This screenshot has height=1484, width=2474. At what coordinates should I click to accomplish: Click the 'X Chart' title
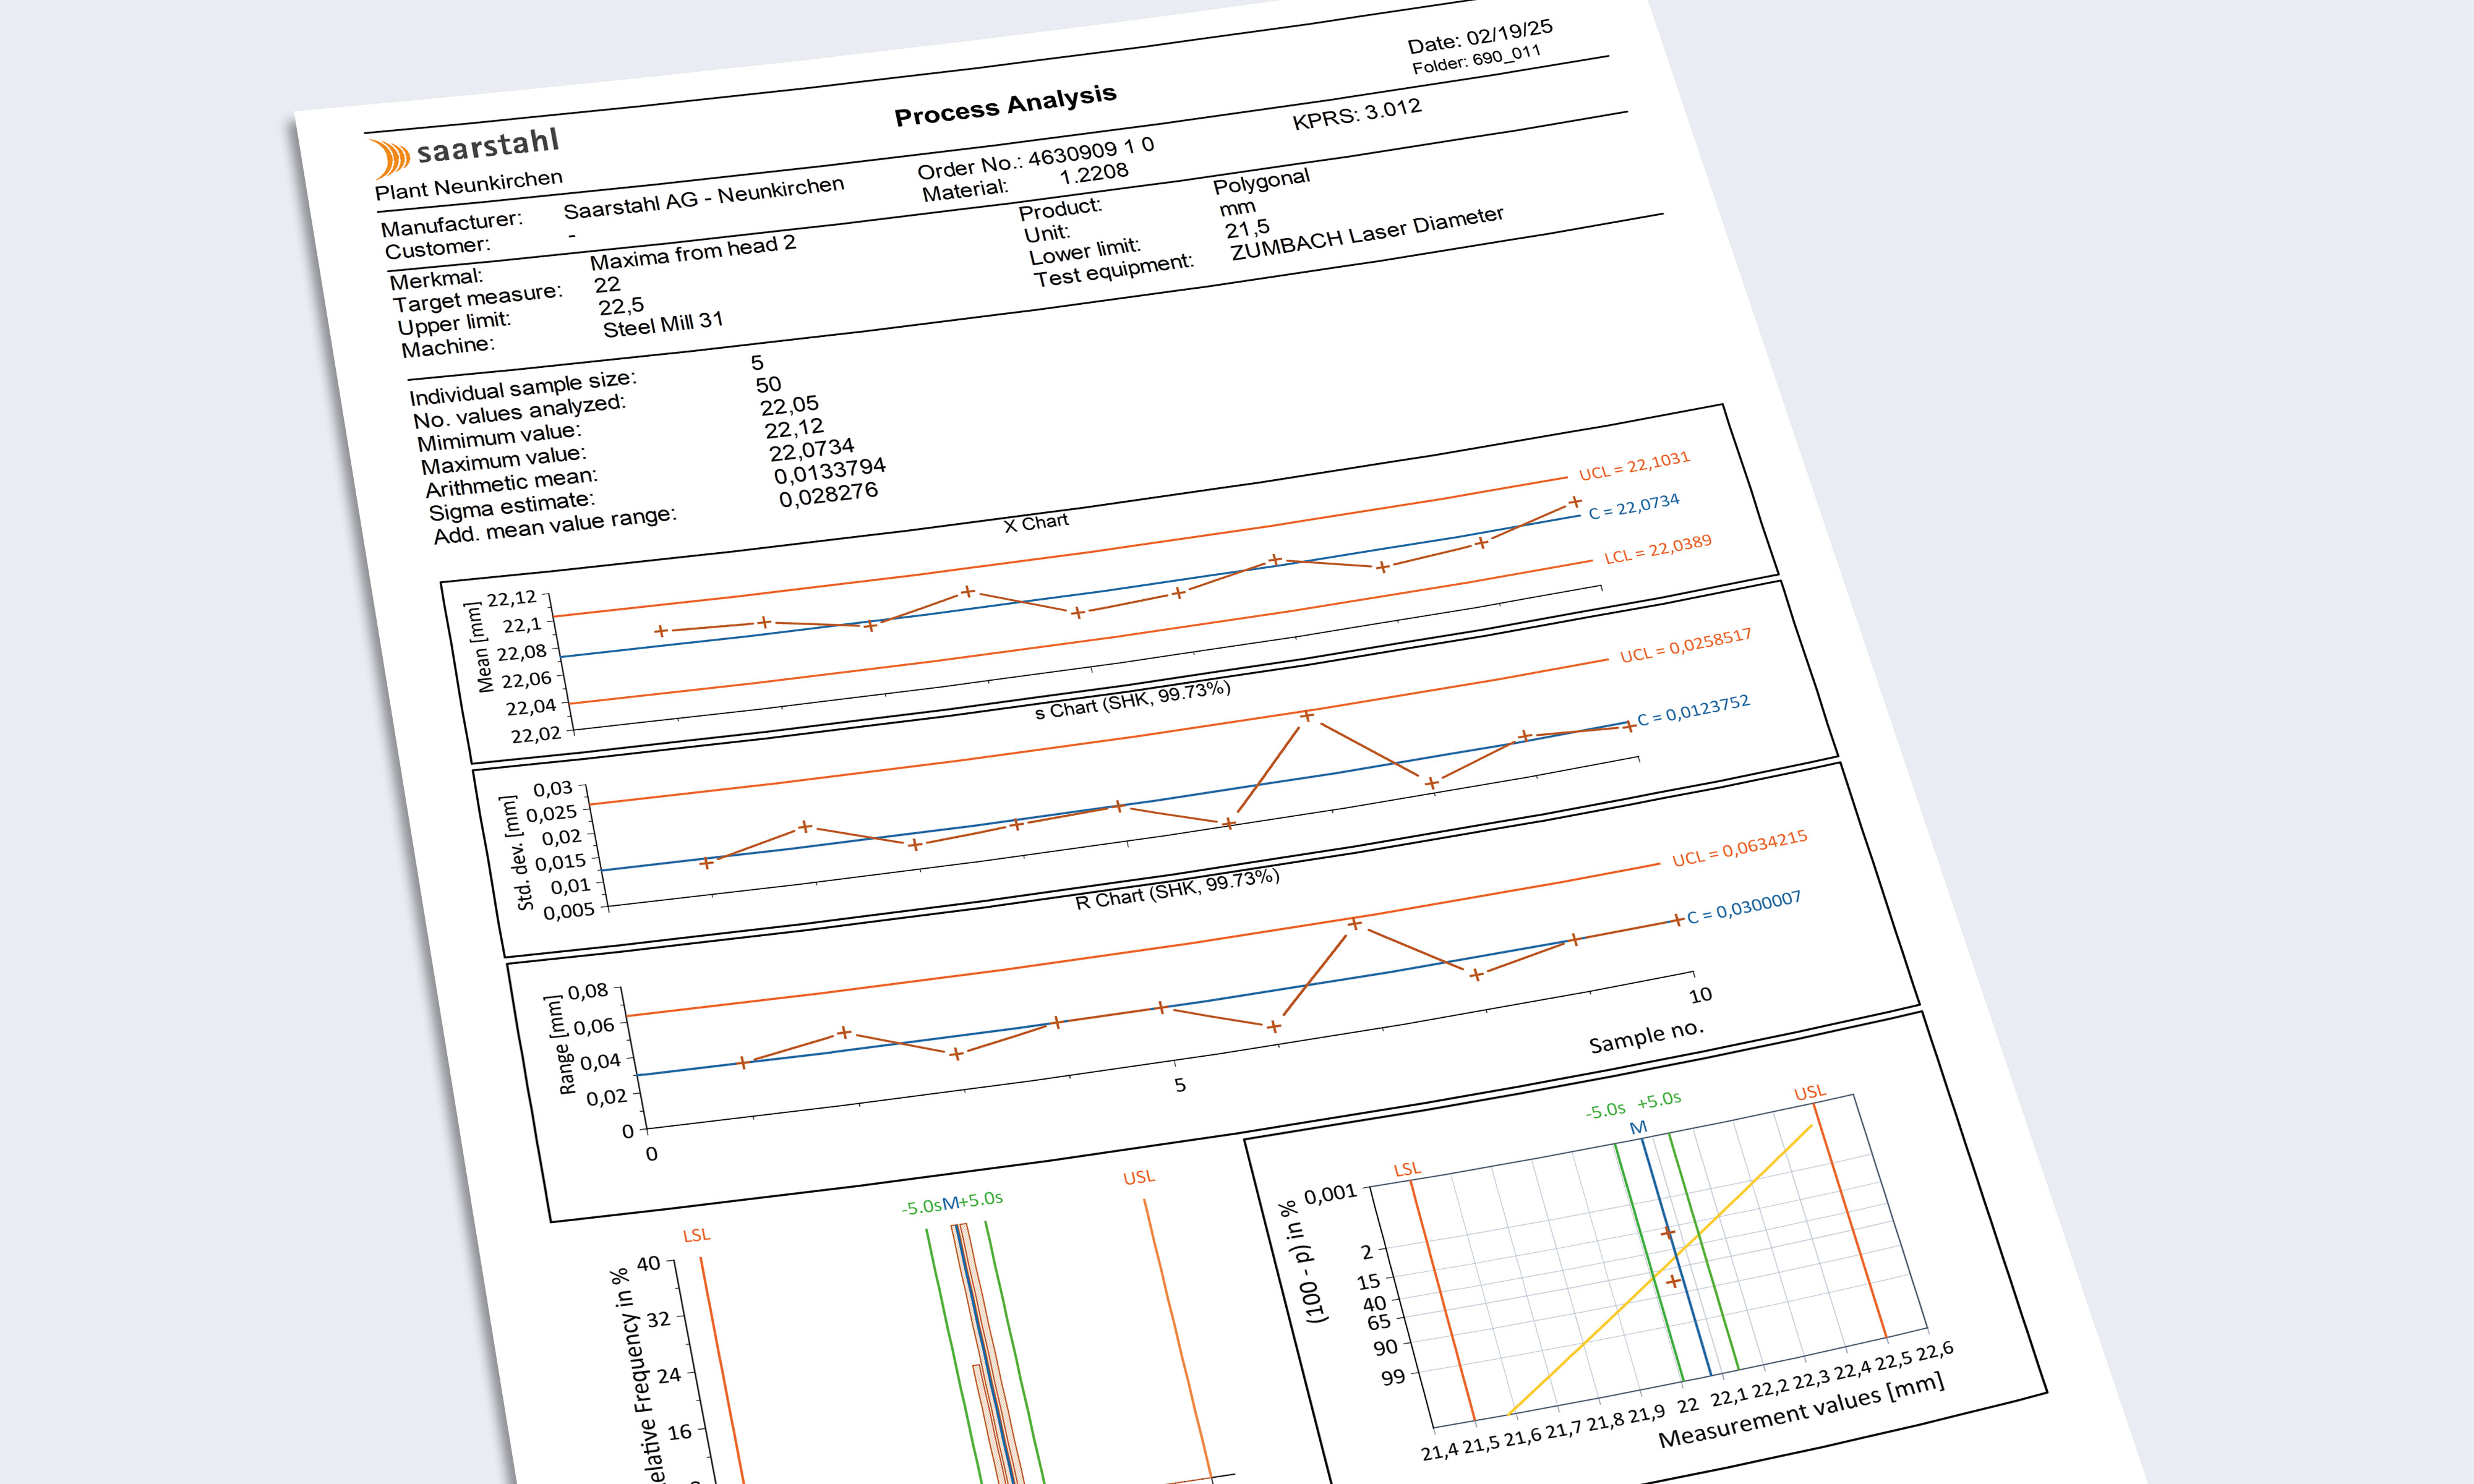[x=1036, y=523]
